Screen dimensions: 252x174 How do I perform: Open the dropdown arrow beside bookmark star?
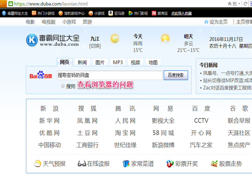(239, 3)
